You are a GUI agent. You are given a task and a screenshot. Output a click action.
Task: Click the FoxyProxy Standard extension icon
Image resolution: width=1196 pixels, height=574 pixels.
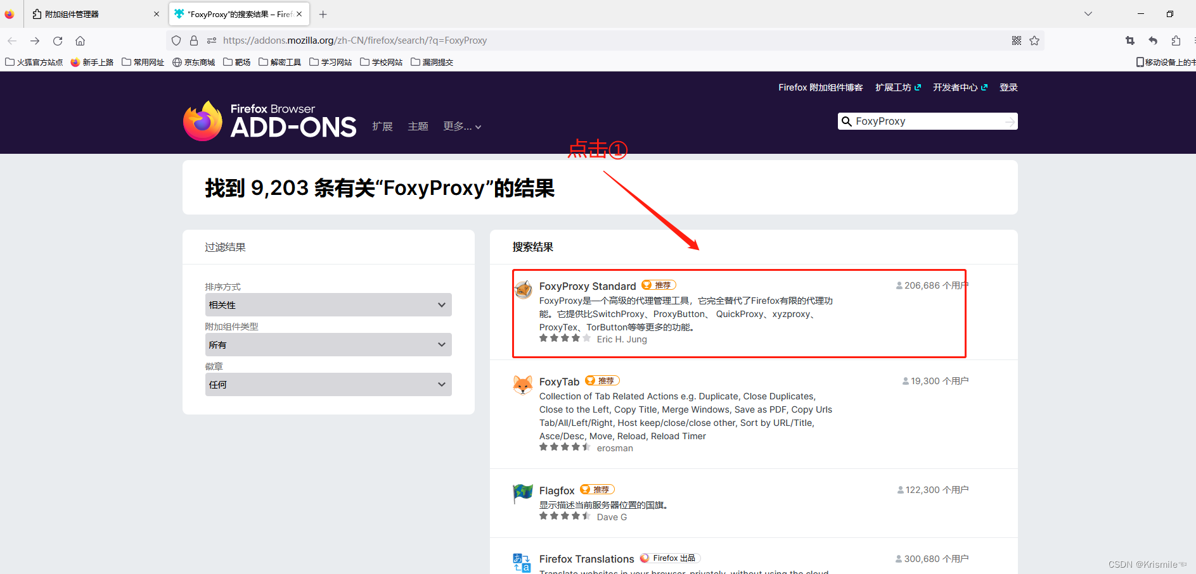[x=523, y=290]
